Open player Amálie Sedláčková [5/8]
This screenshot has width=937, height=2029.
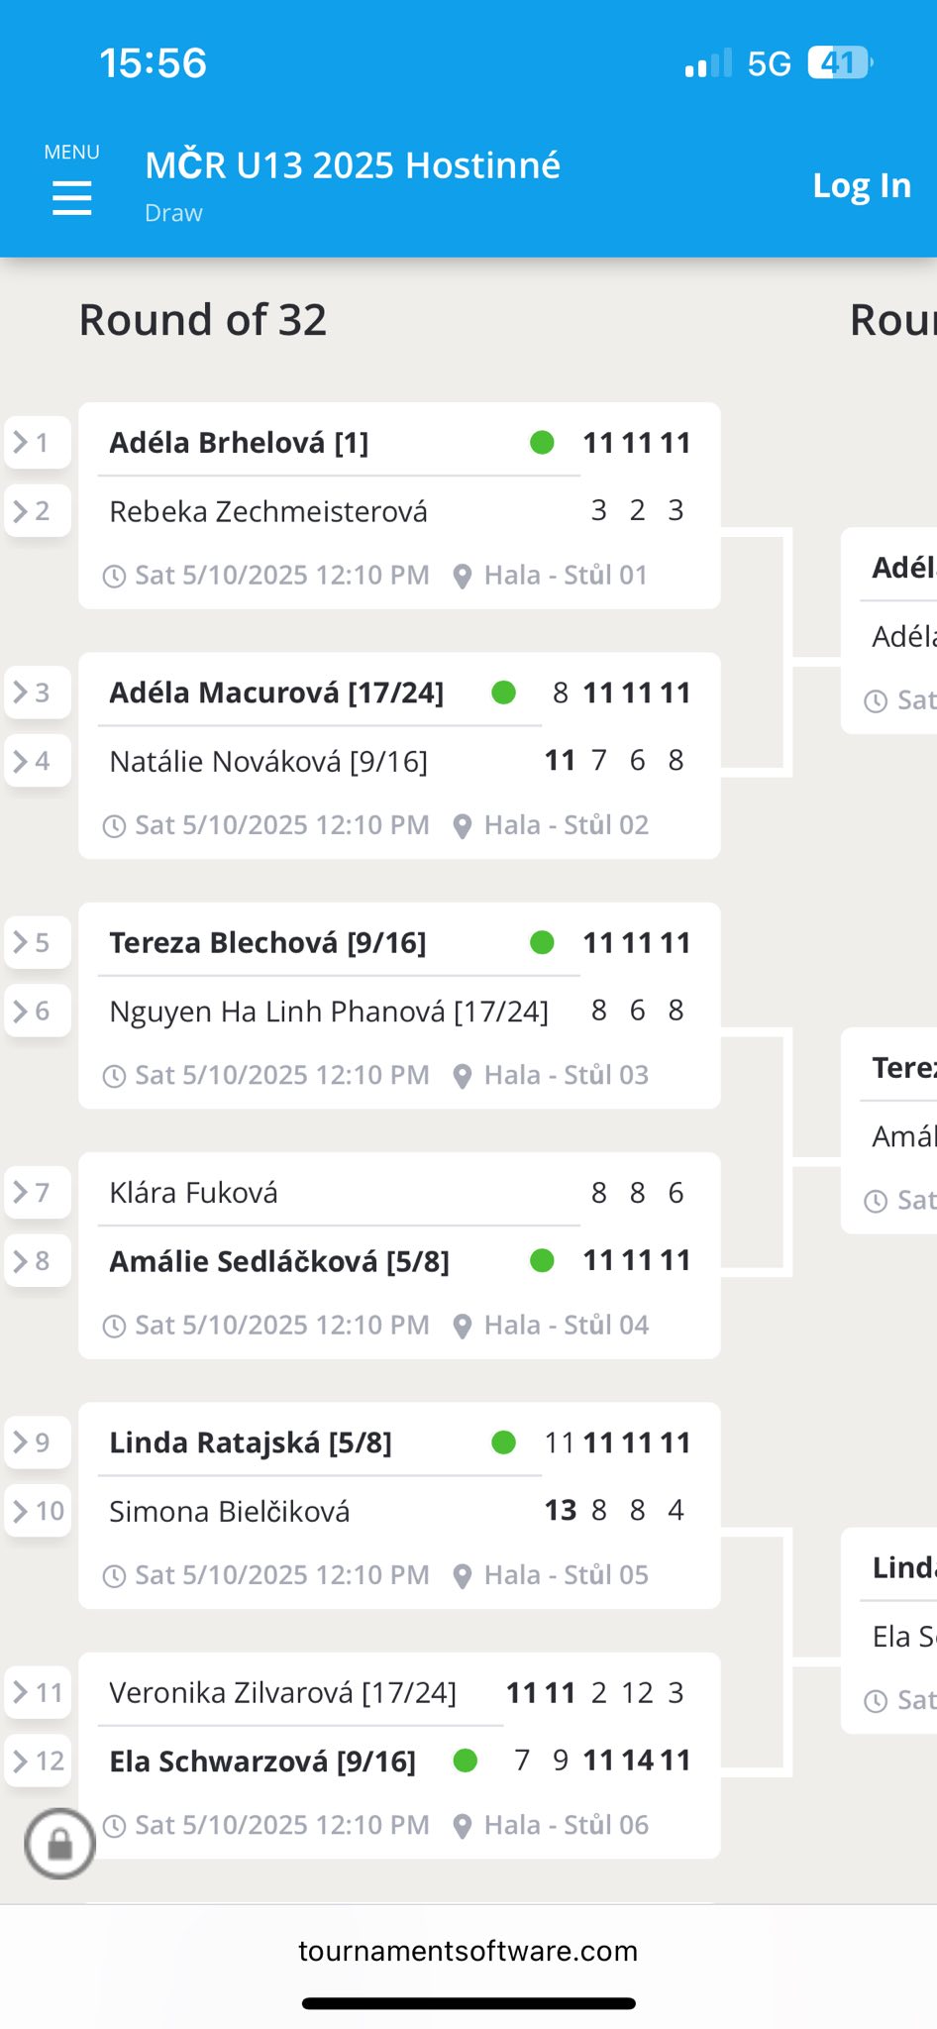[x=279, y=1261]
